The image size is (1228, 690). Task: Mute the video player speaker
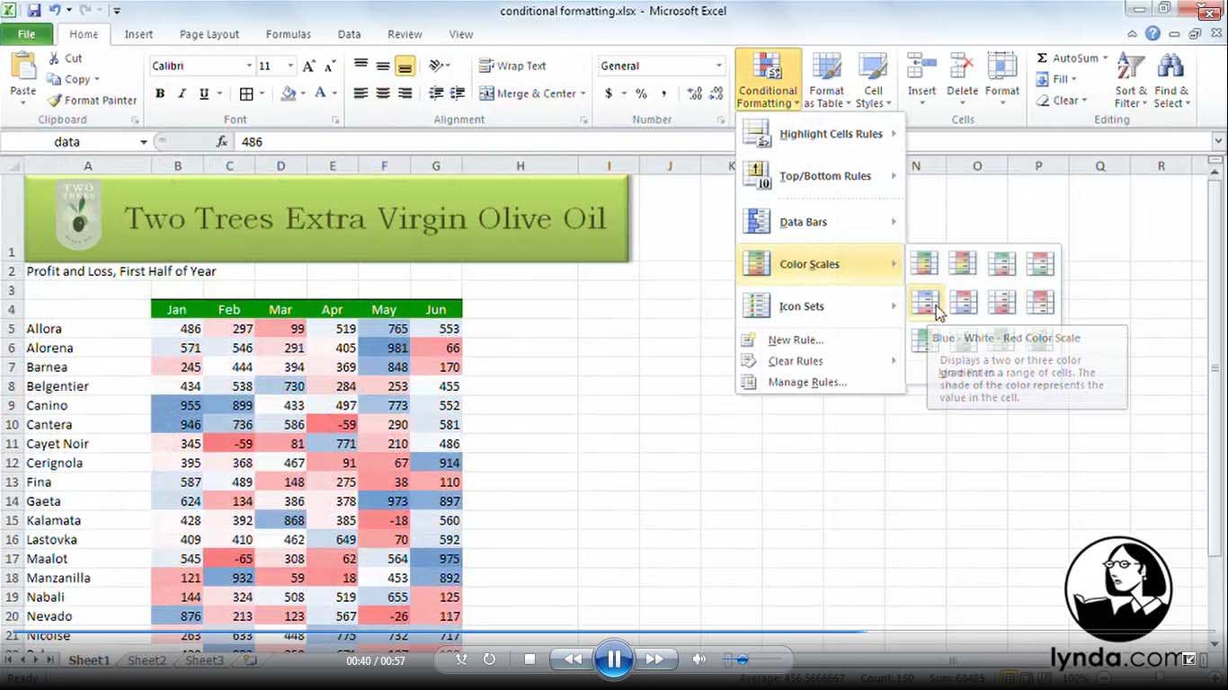click(x=699, y=659)
